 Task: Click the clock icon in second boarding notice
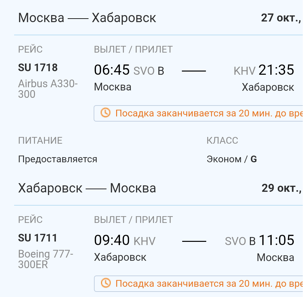105,283
